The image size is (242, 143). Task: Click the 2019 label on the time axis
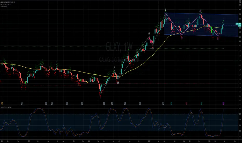[x=29, y=141]
